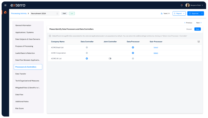This screenshot has height=118, width=208.
Task: Open the notifications bell
Action: [182, 5]
